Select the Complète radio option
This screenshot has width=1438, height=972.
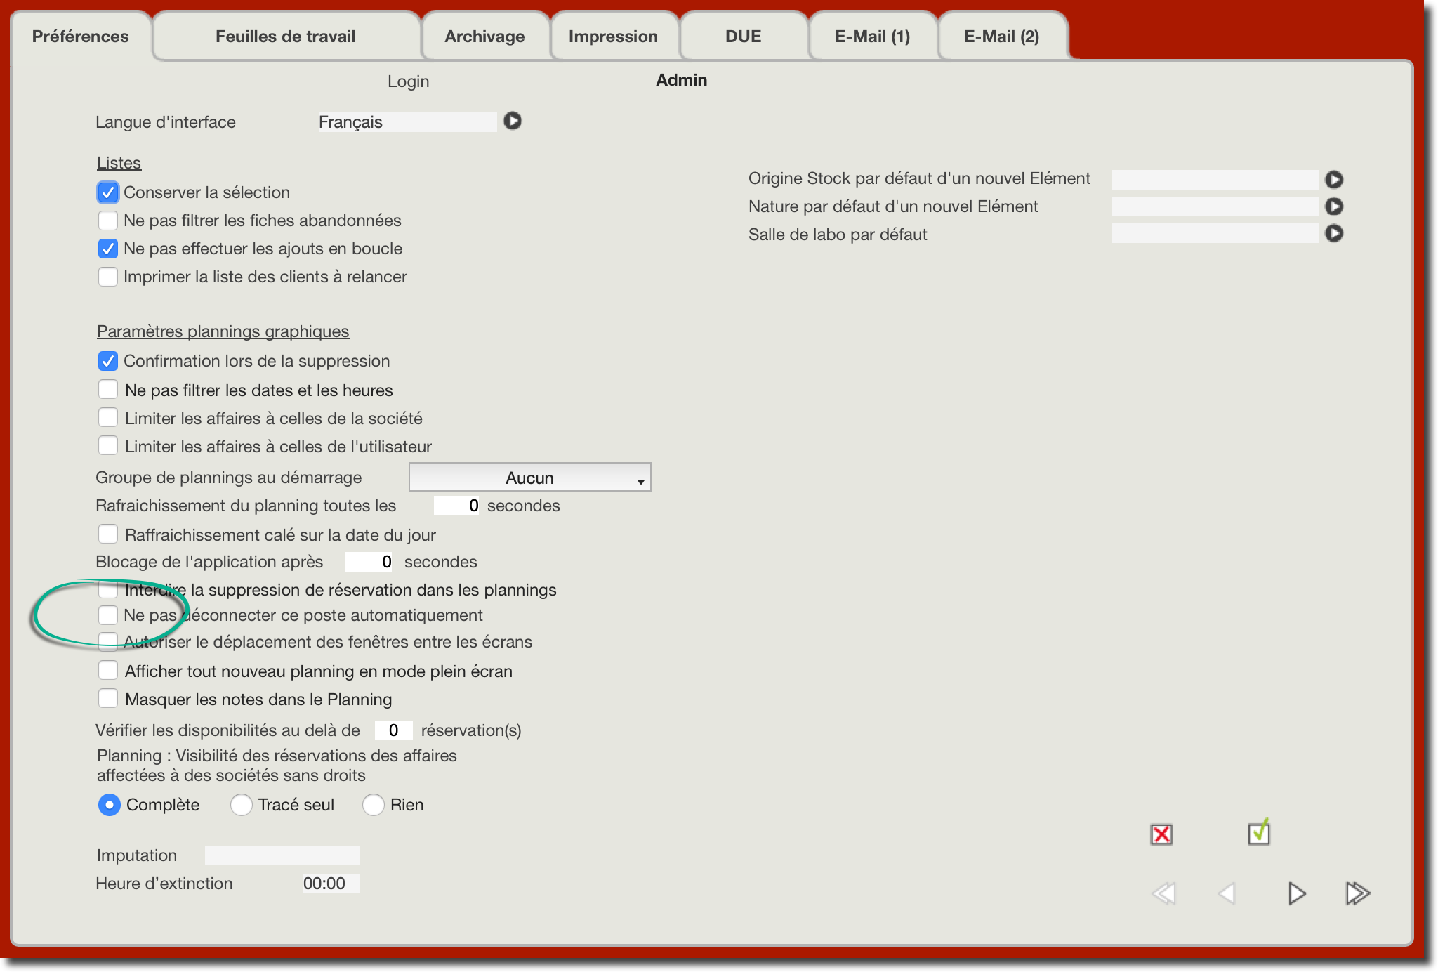[110, 805]
